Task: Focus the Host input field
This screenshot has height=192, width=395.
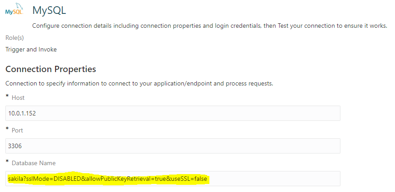Action: coord(173,113)
